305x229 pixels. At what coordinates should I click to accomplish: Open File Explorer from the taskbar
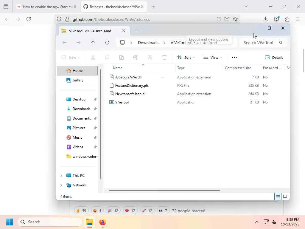[90, 222]
